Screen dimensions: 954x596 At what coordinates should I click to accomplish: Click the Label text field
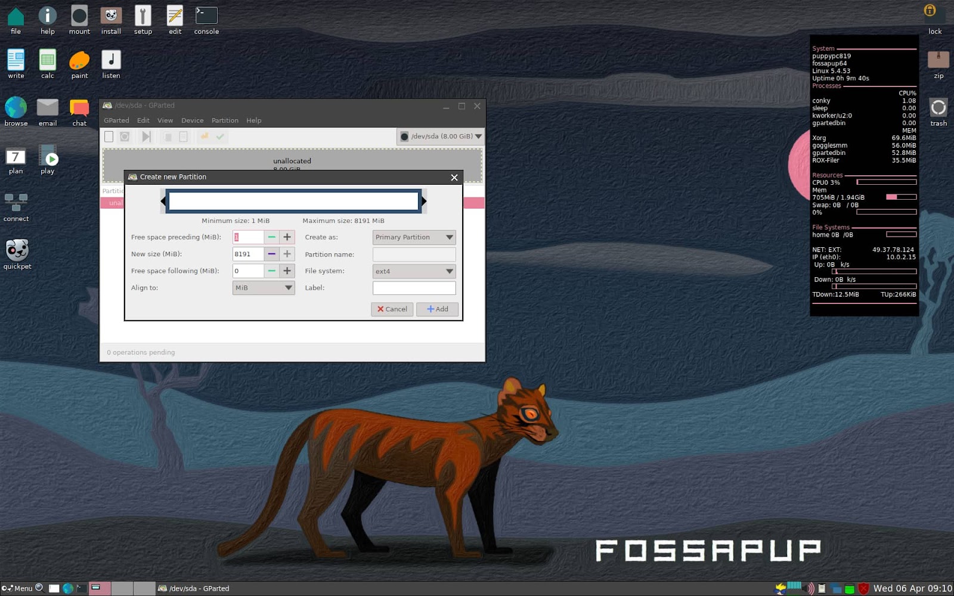click(414, 288)
